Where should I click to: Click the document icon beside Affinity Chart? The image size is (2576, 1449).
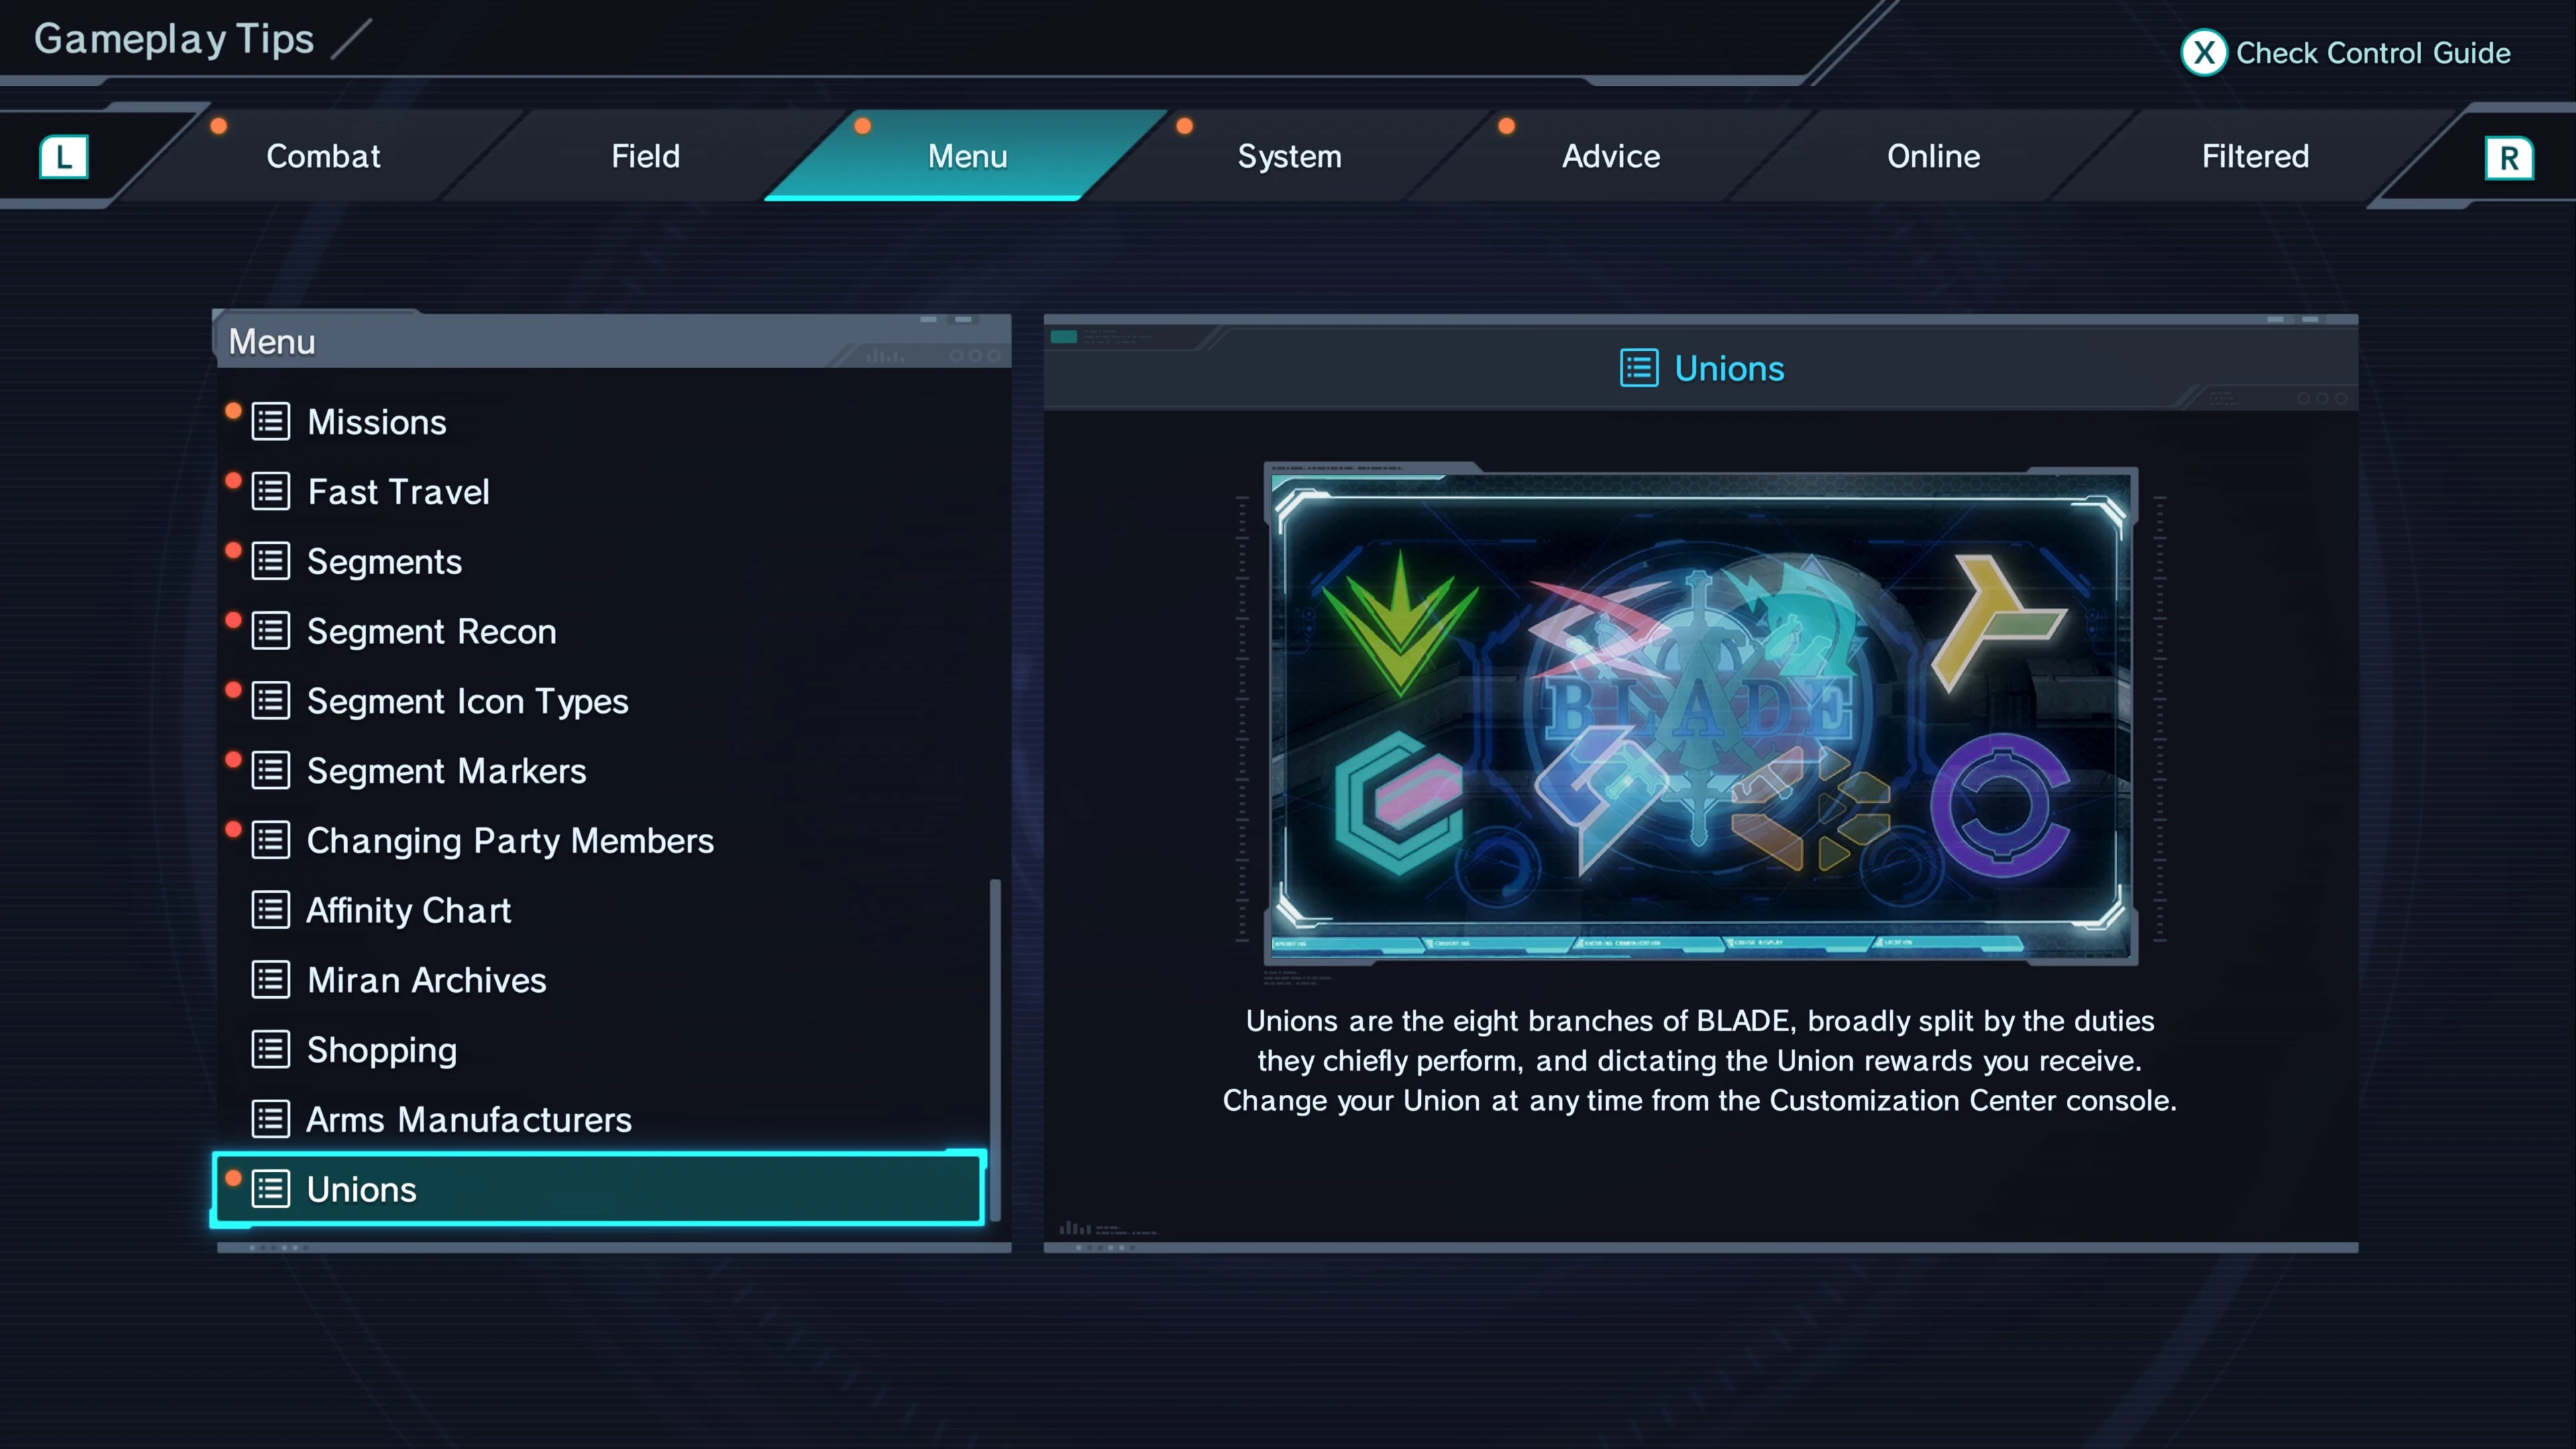click(271, 910)
